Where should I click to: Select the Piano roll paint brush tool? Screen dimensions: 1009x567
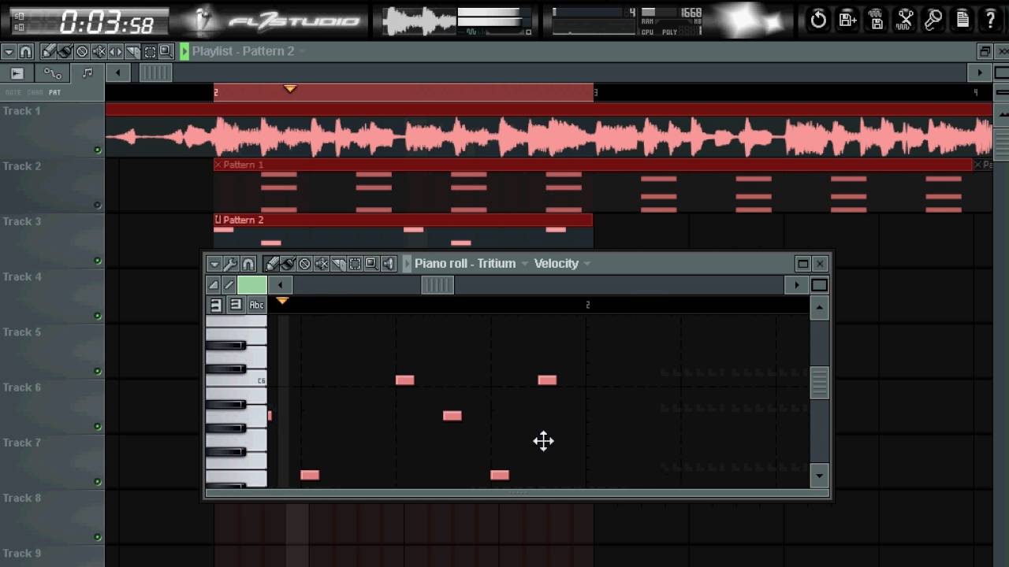click(288, 264)
